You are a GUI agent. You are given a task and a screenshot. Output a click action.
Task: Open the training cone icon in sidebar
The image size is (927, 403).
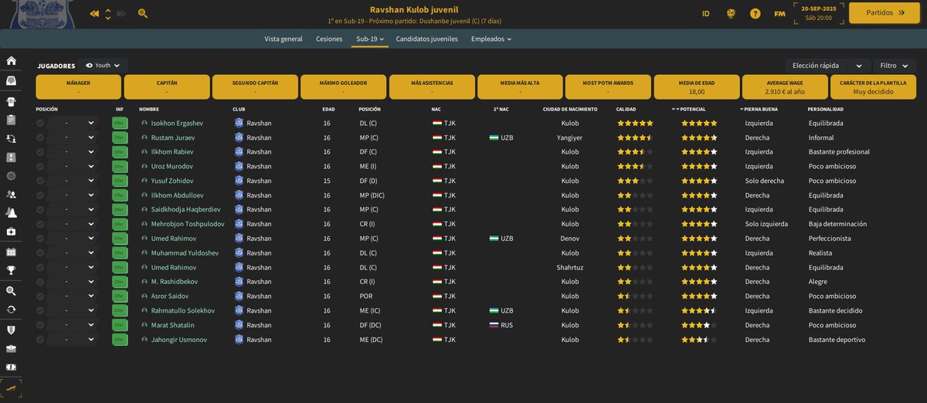[x=11, y=213]
